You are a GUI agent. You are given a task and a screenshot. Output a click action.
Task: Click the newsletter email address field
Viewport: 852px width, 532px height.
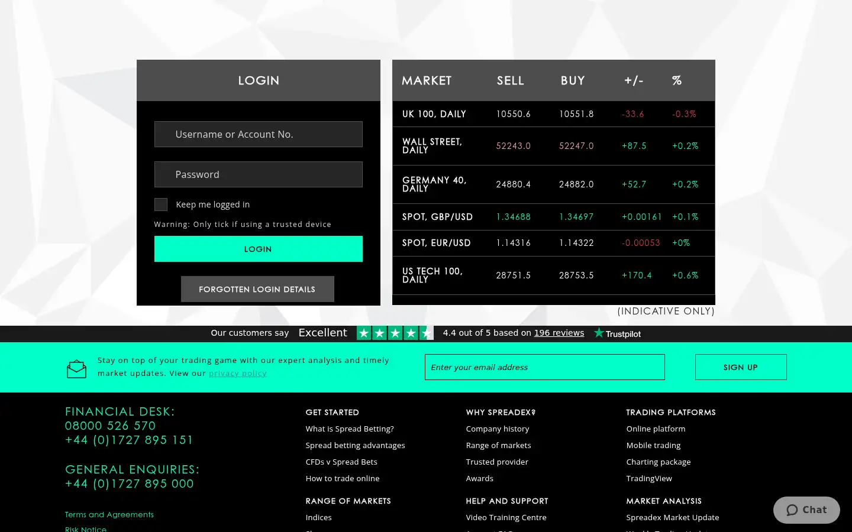pyautogui.click(x=545, y=367)
